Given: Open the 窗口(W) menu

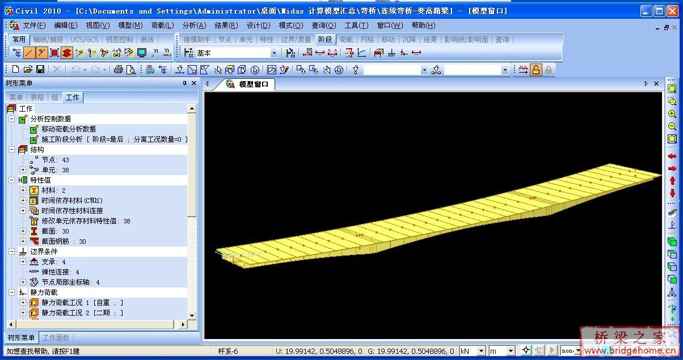Looking at the screenshot, I should click(390, 25).
